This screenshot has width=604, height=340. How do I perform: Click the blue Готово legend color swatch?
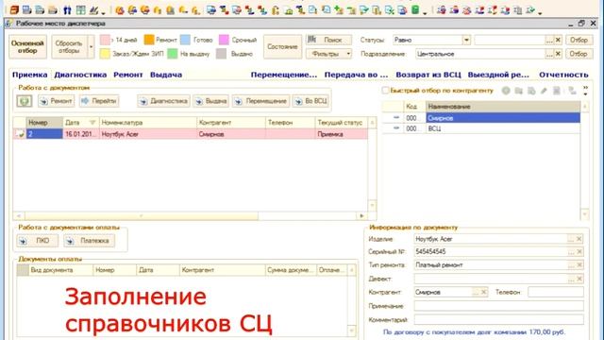click(x=185, y=40)
